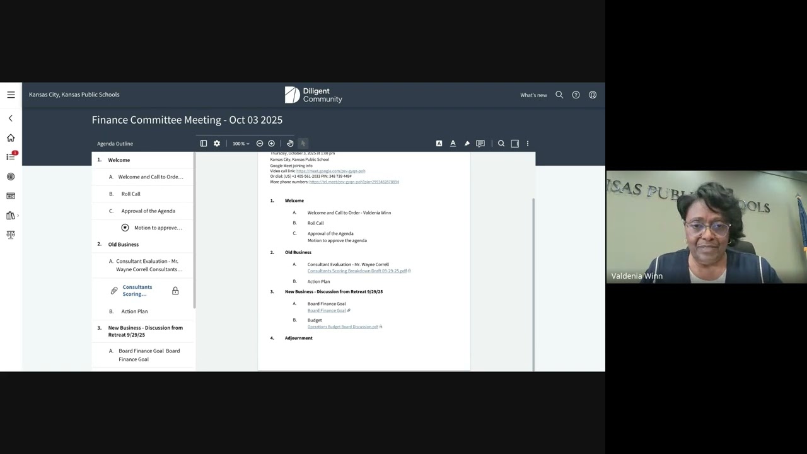Search within the document viewer

(x=501, y=144)
